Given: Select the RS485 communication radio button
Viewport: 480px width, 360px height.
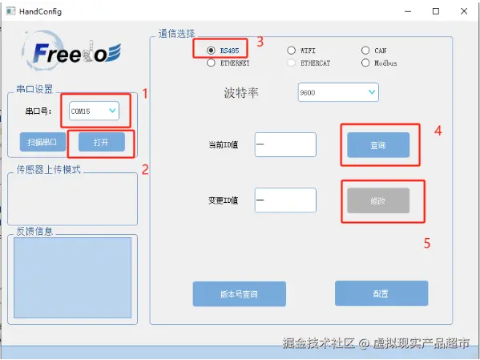Looking at the screenshot, I should click(x=211, y=51).
